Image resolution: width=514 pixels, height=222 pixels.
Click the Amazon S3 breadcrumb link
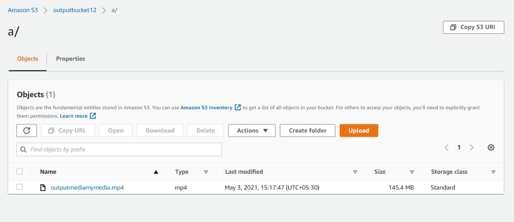[x=23, y=10]
